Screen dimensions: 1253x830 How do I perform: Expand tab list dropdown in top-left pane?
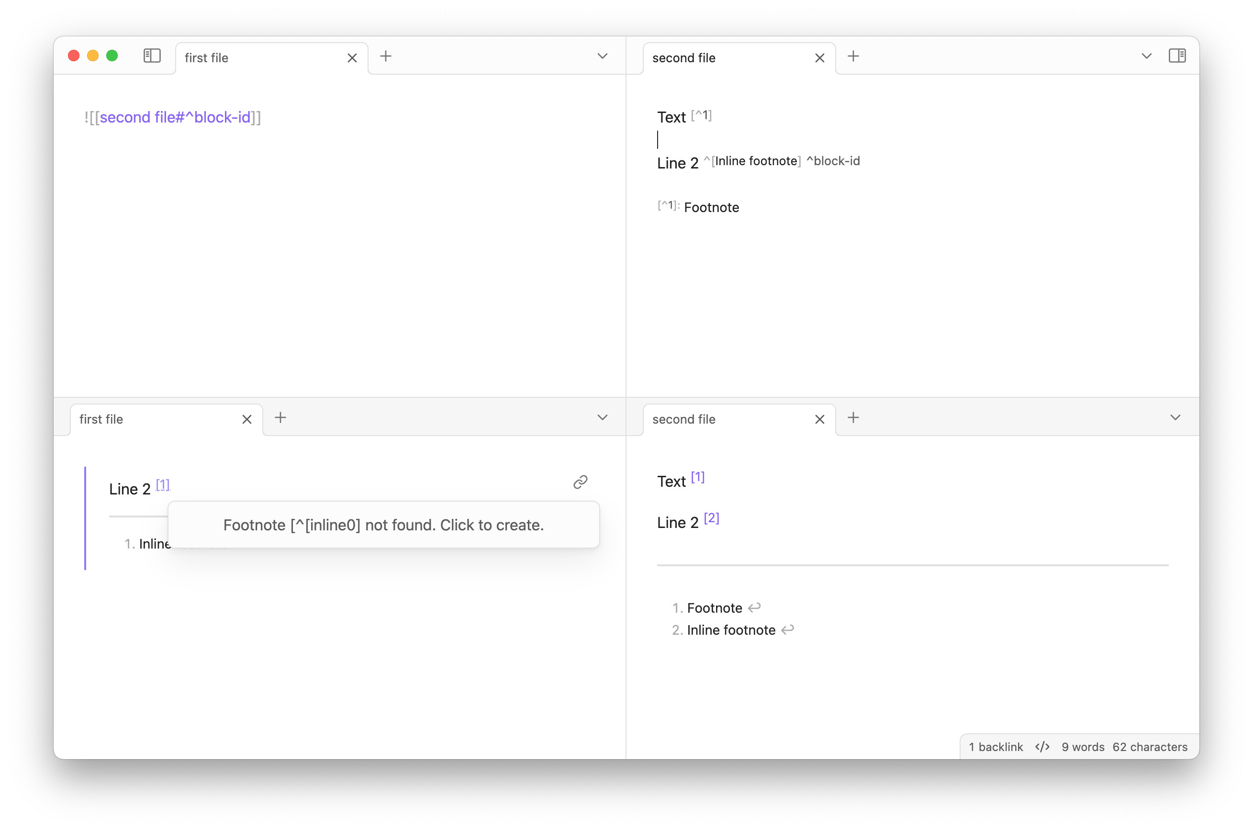pyautogui.click(x=602, y=56)
